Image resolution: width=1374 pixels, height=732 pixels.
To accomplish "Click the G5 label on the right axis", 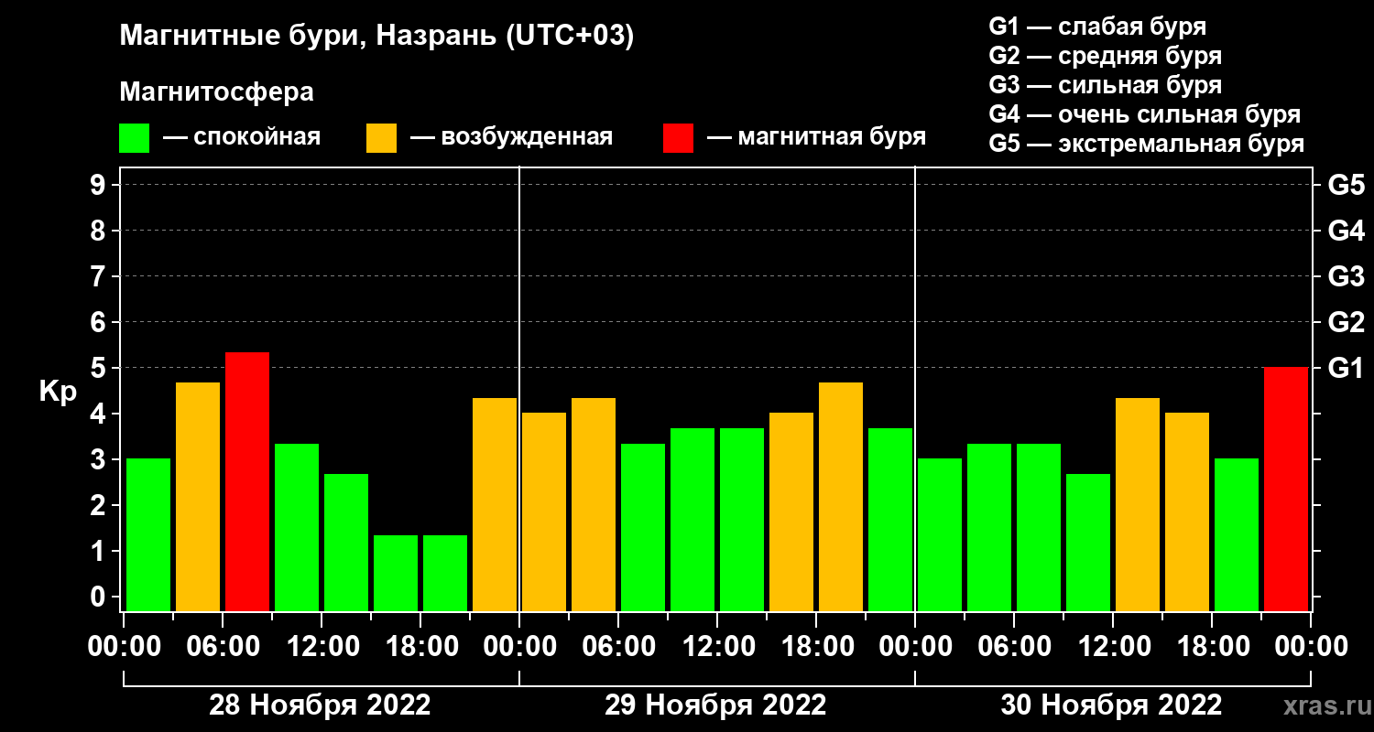I will click(x=1346, y=185).
